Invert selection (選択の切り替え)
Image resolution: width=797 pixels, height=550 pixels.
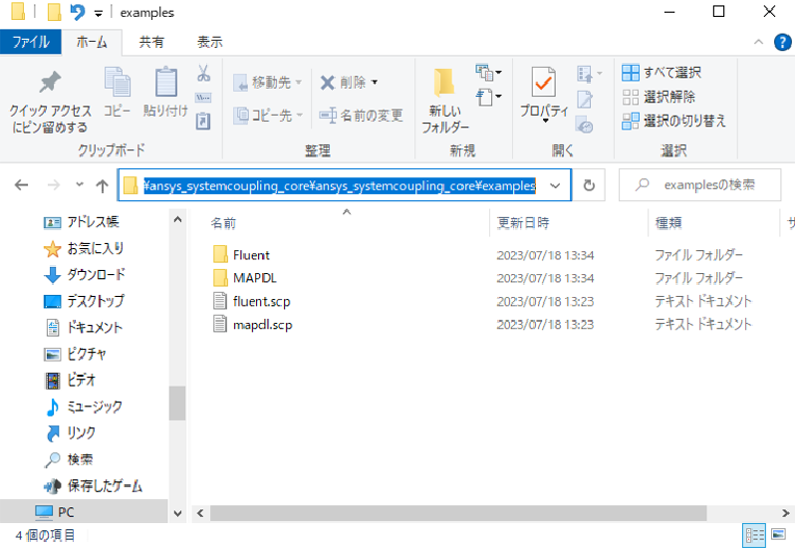674,121
